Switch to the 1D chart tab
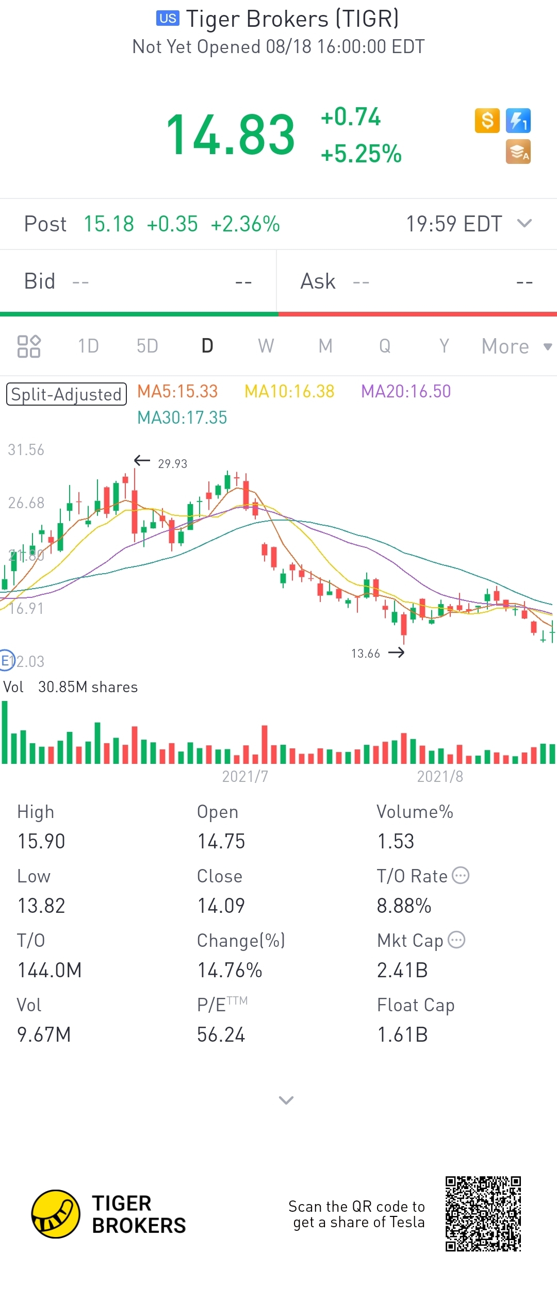 (x=88, y=346)
